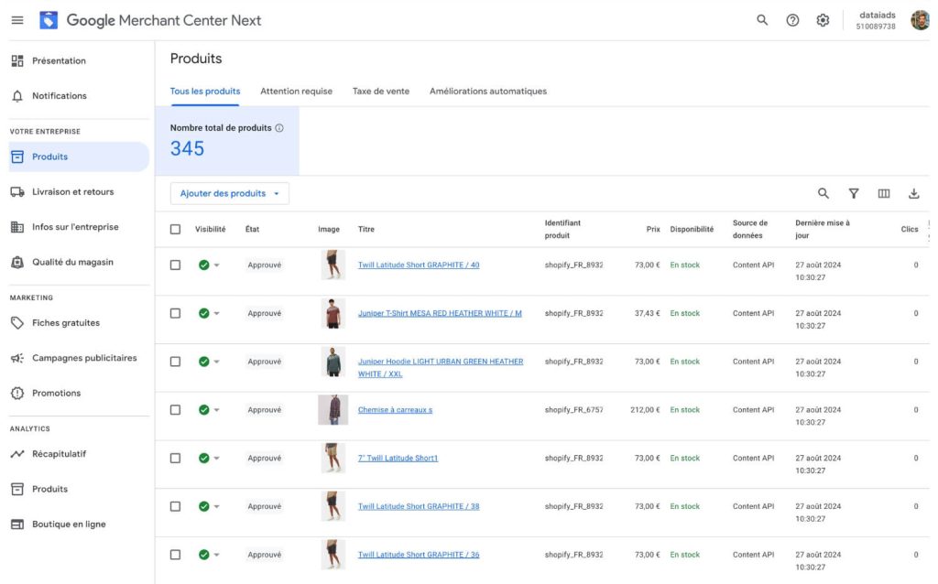Click the Campagnes publicitaires megaphone icon
This screenshot has width=938, height=584.
pos(17,358)
